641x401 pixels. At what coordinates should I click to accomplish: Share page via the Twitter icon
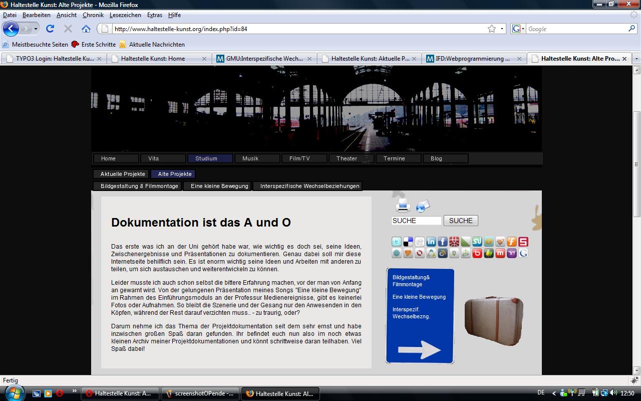pos(397,242)
